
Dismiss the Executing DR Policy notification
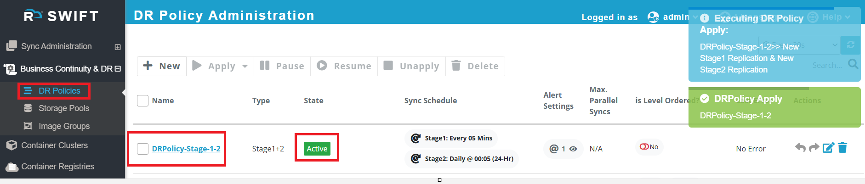774,45
